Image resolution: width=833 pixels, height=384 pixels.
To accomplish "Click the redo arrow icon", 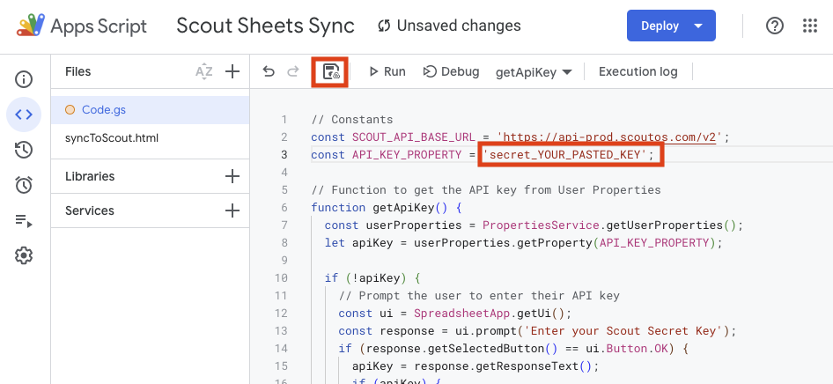I will click(292, 72).
